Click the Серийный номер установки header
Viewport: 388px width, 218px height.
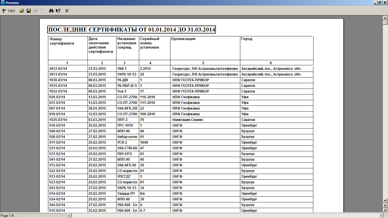click(150, 43)
